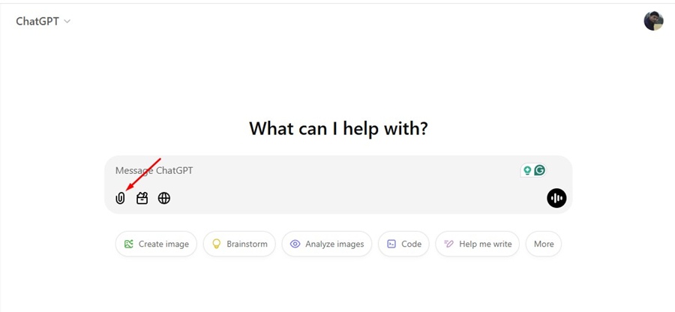Image resolution: width=675 pixels, height=312 pixels.
Task: Click the green picture icon beside Create image
Action: (x=129, y=244)
